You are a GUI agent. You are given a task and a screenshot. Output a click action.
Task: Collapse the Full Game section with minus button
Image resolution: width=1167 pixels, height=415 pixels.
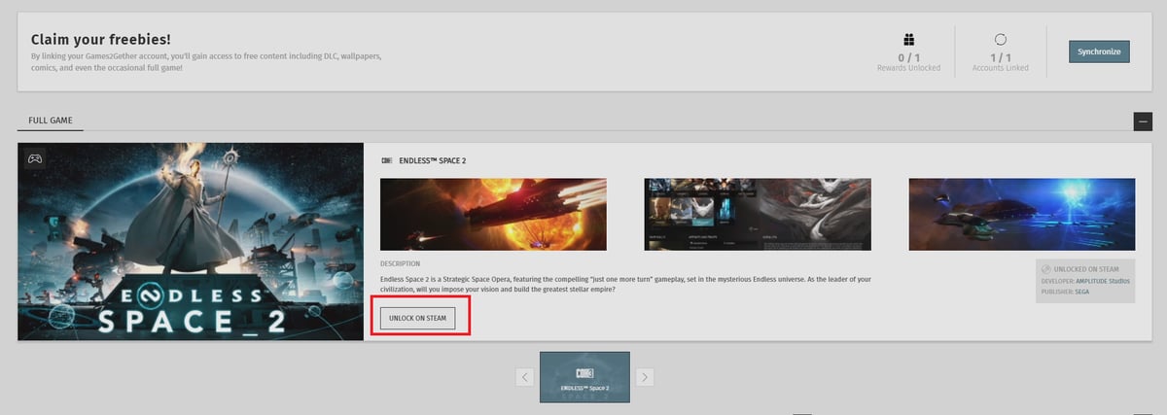tap(1143, 121)
